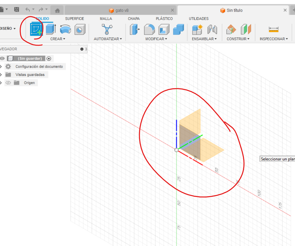Close the Sin título document tab
This screenshot has width=295, height=246.
[x=285, y=10]
